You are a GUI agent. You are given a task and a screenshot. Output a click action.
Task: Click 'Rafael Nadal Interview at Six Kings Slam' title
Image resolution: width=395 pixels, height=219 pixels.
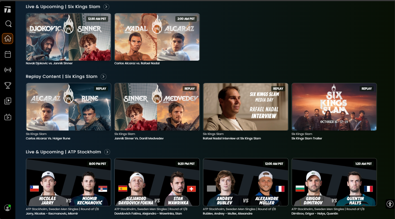point(232,139)
